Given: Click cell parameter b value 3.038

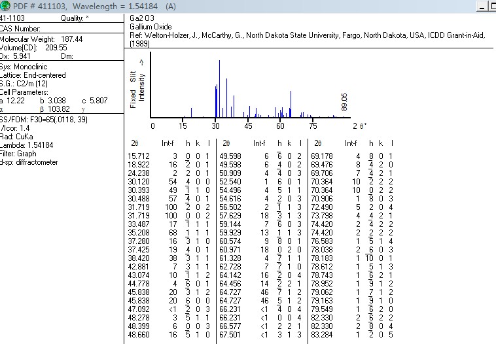Looking at the screenshot, I should tap(57, 101).
